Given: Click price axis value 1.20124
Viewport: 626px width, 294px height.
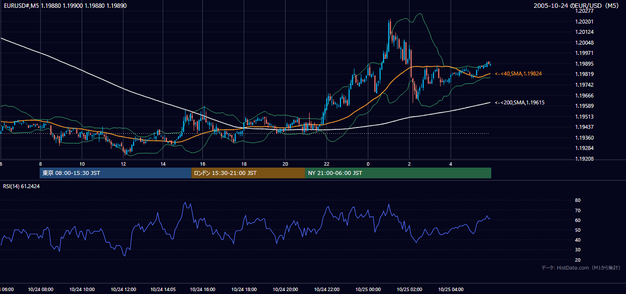Looking at the screenshot, I should [x=585, y=32].
